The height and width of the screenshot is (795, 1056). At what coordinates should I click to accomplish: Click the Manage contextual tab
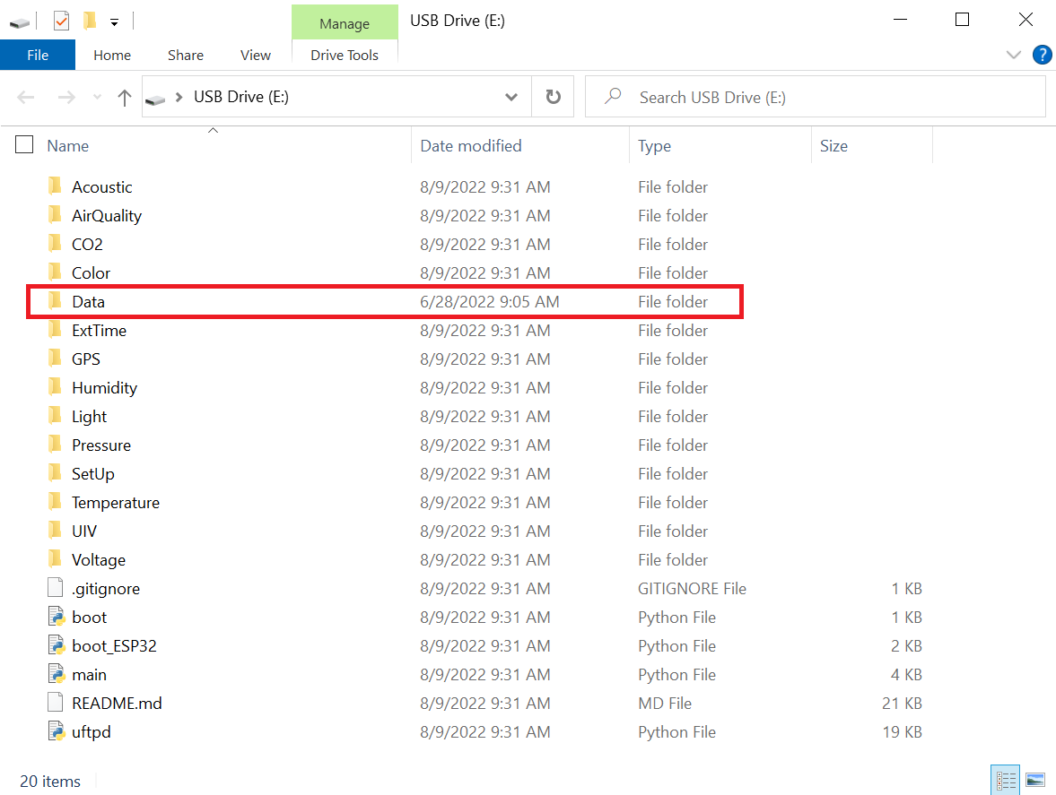pyautogui.click(x=345, y=23)
